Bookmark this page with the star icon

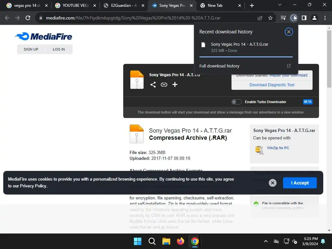(270, 18)
